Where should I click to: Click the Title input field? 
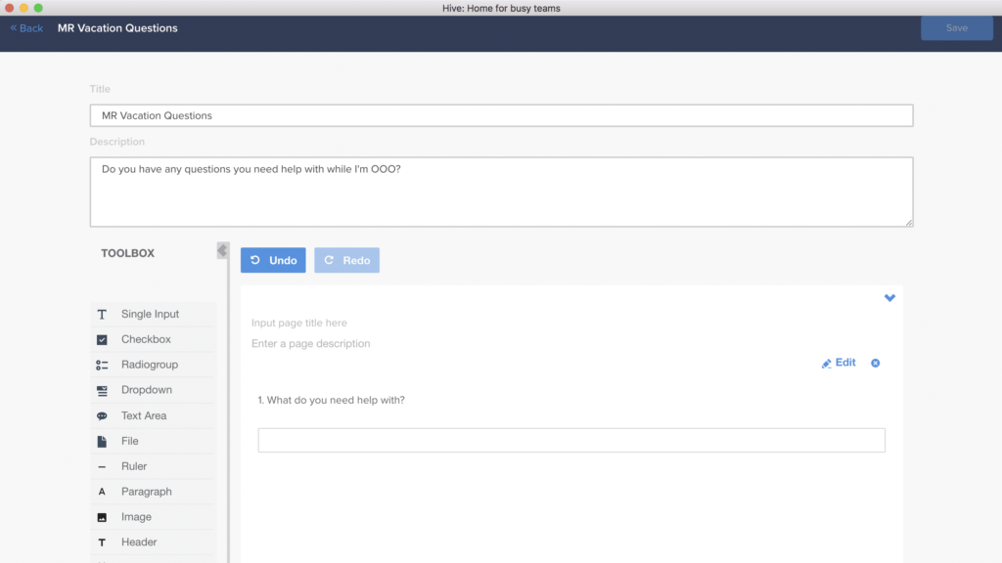[x=501, y=114]
